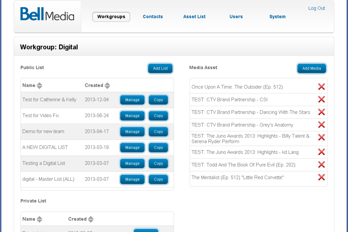Remove Todd And The Book Of Pure Evil
The image size is (348, 232).
click(x=321, y=164)
